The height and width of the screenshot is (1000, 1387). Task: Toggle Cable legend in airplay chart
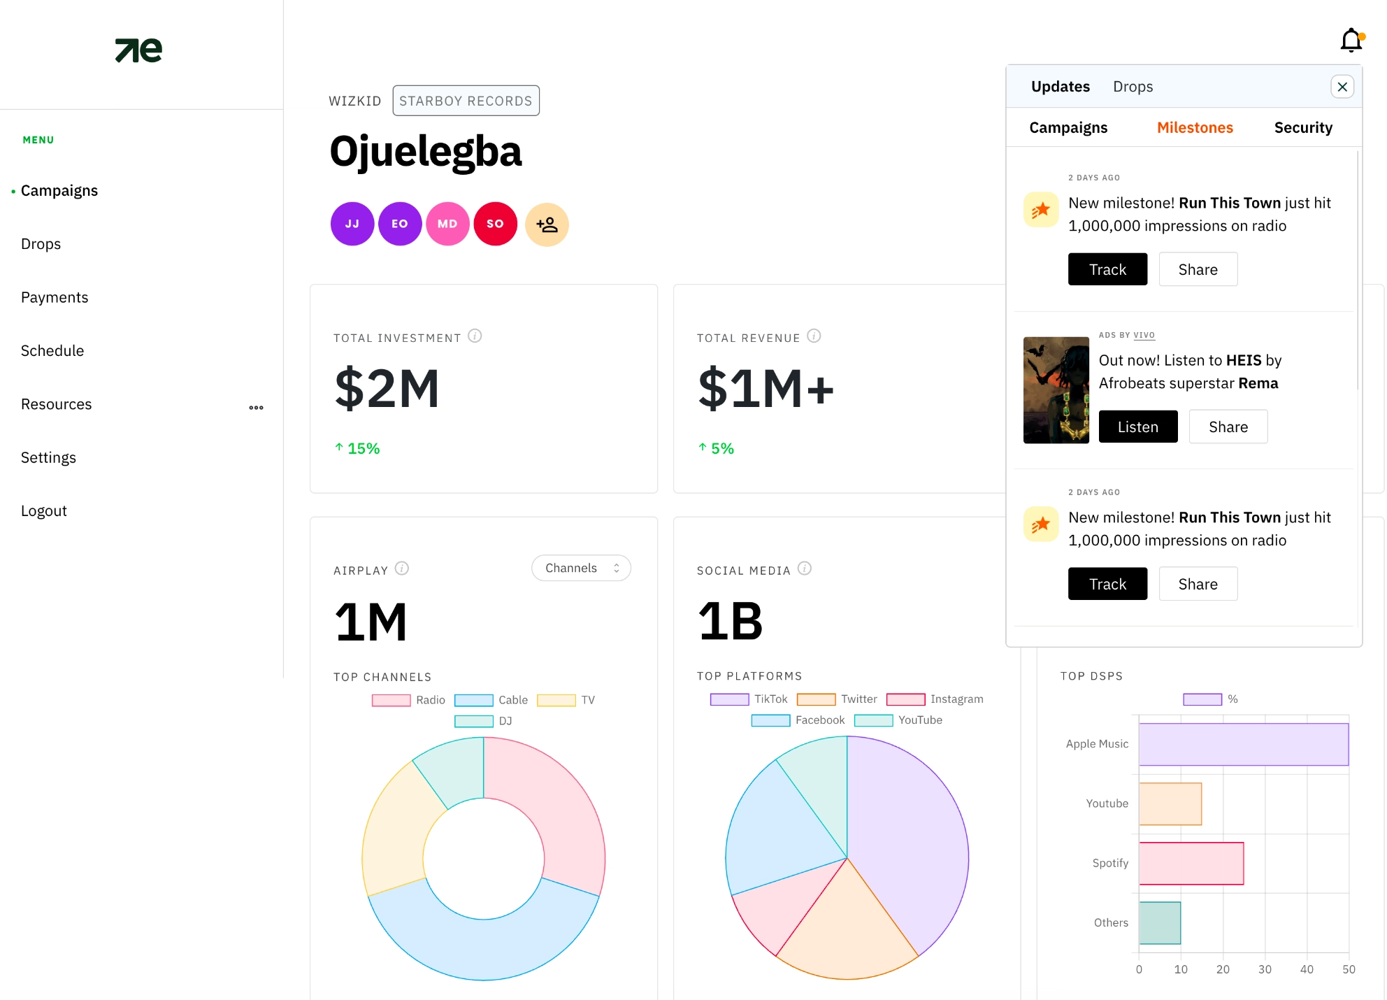491,700
